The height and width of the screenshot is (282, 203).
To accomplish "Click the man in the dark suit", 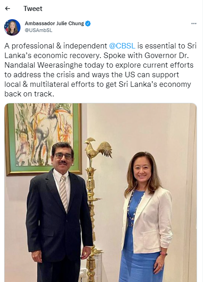I will (59, 212).
